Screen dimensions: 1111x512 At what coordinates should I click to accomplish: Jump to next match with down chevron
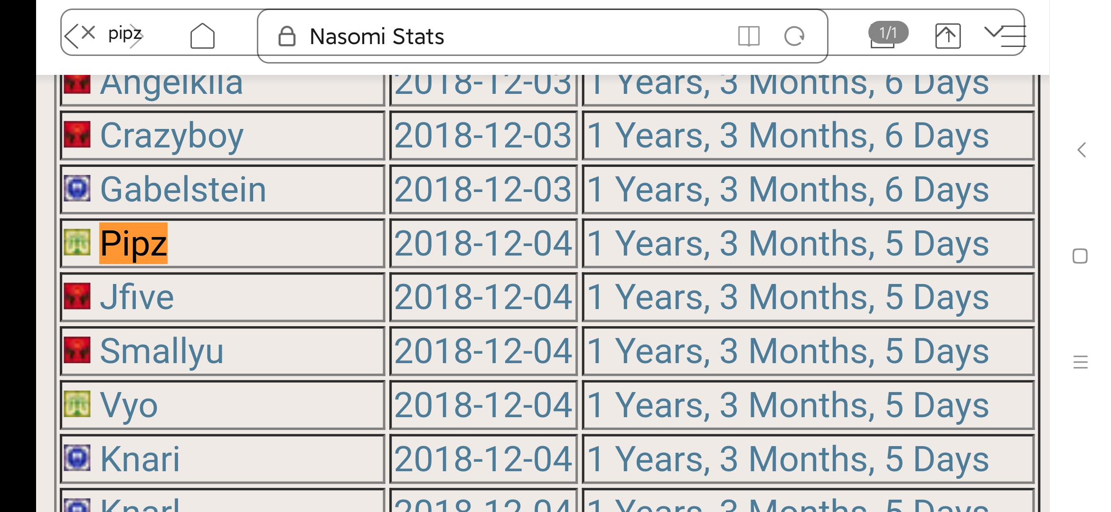(x=993, y=32)
